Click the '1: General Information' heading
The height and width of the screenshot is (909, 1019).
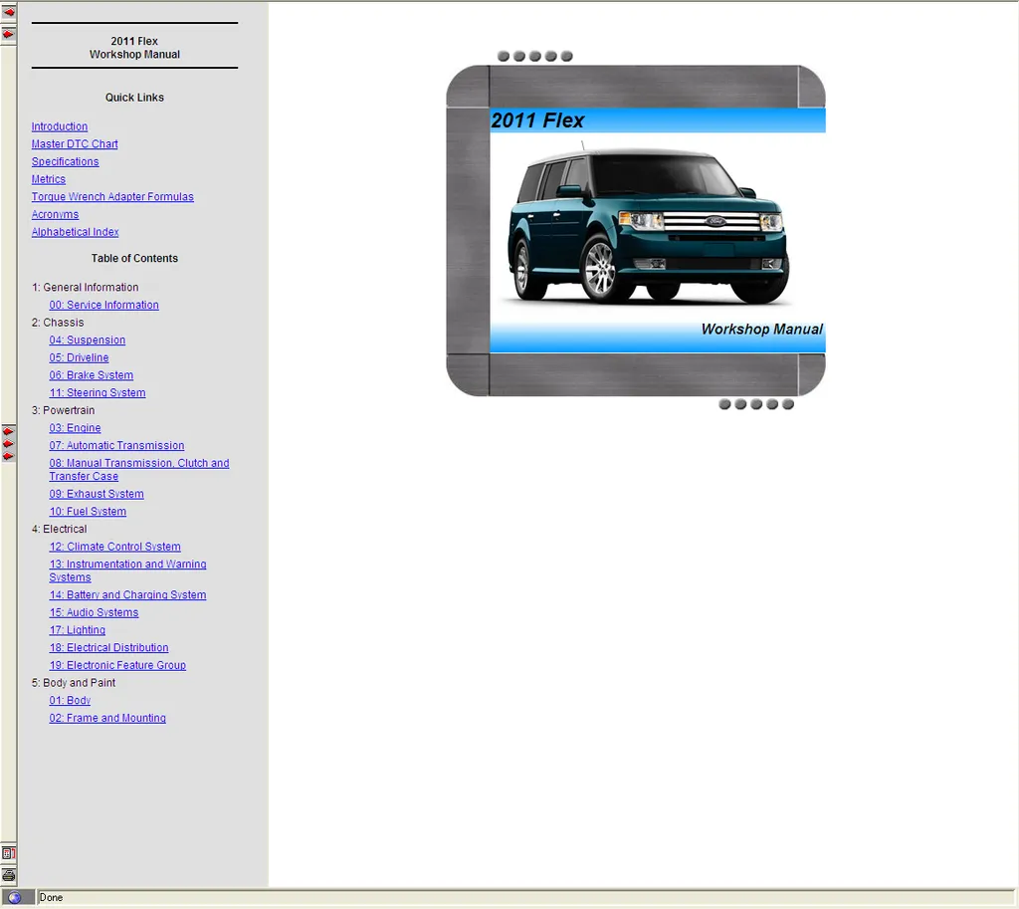pos(86,287)
